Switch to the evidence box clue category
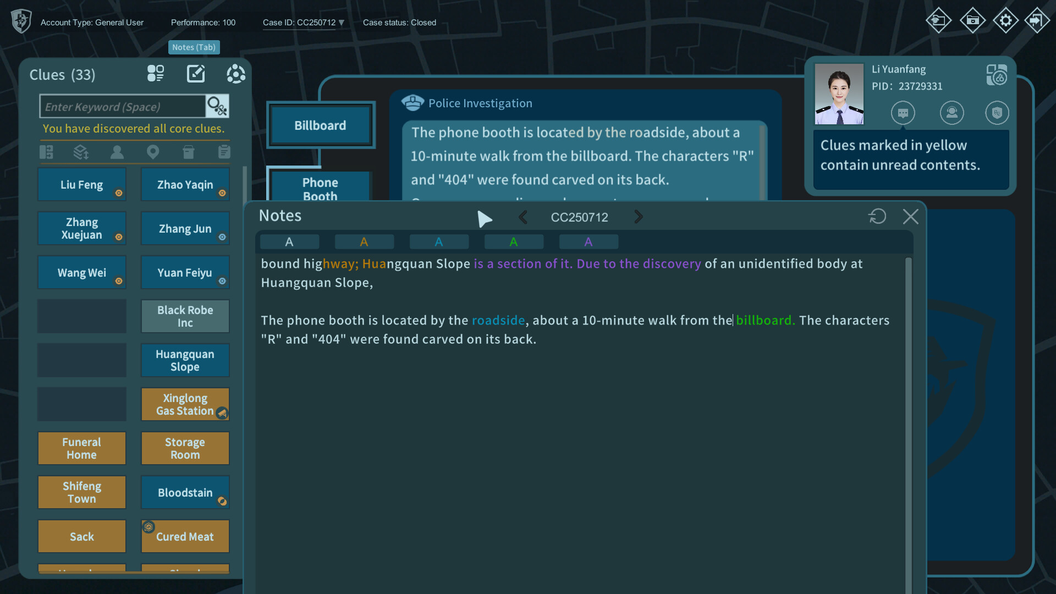This screenshot has width=1056, height=594. 188,152
